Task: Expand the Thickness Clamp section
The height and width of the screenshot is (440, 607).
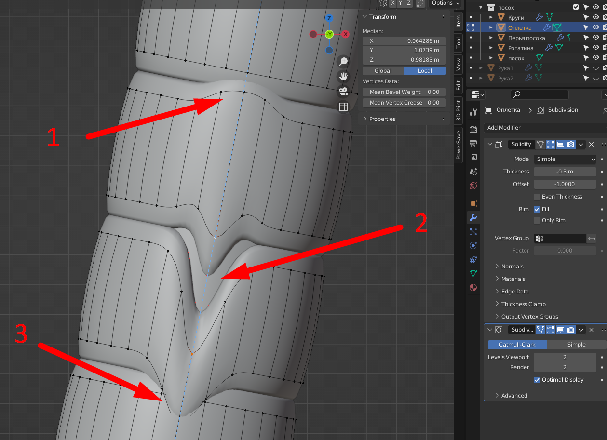Action: pyautogui.click(x=523, y=304)
